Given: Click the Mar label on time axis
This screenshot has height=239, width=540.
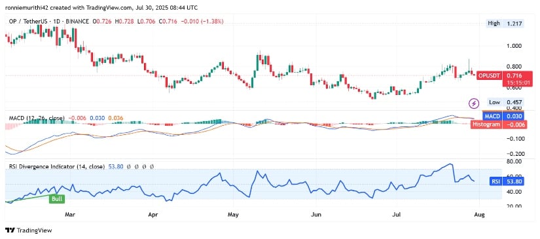Looking at the screenshot, I should (x=70, y=215).
